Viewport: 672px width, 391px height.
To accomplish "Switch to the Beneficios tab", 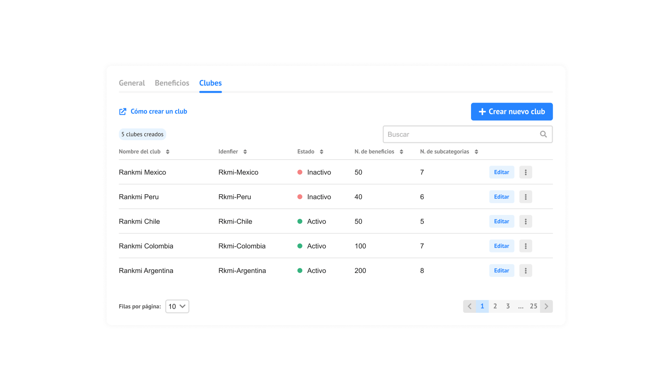I will [172, 83].
